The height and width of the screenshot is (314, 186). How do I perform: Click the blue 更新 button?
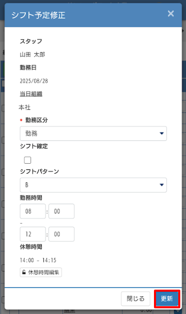(x=167, y=298)
